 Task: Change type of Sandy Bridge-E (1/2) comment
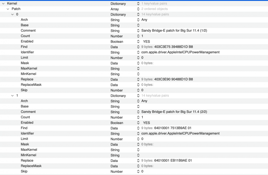138,31
